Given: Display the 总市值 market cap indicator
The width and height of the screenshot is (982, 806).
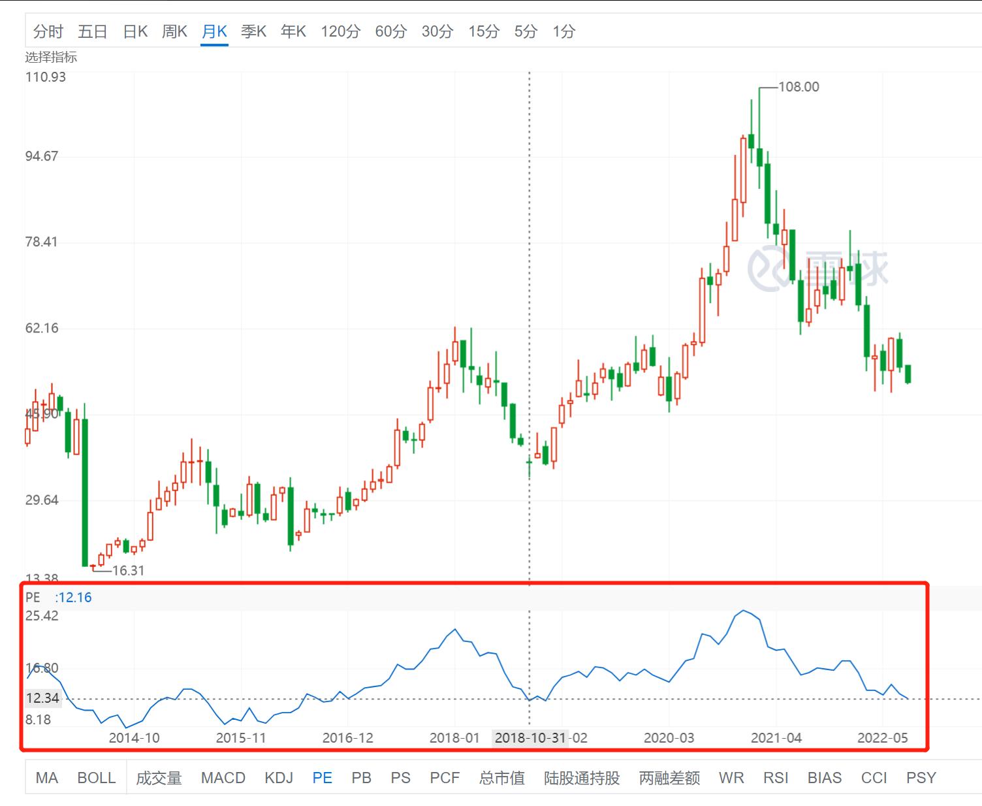Looking at the screenshot, I should coord(501,778).
